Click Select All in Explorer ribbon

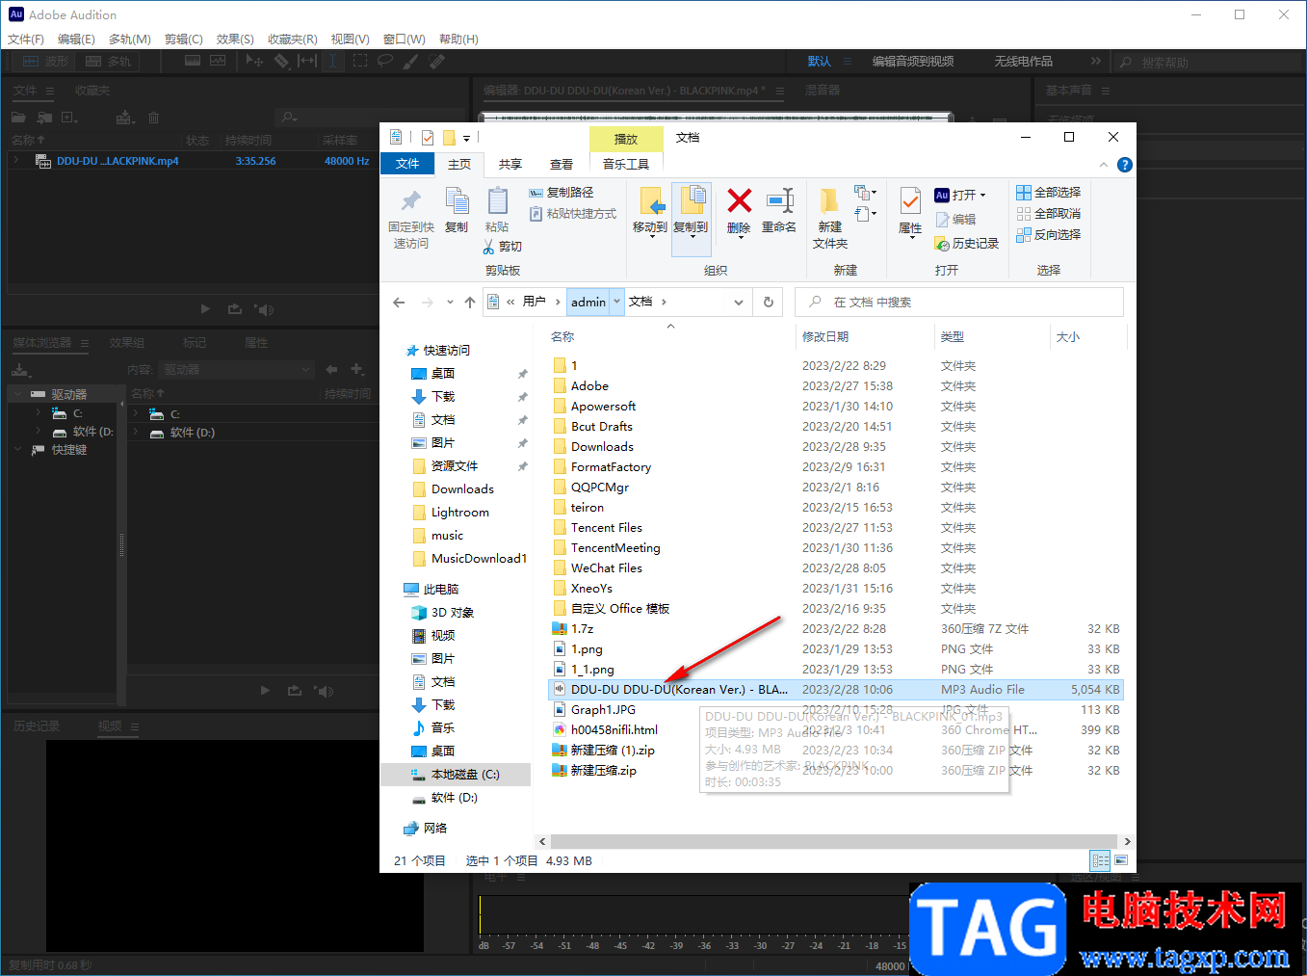tap(1049, 192)
